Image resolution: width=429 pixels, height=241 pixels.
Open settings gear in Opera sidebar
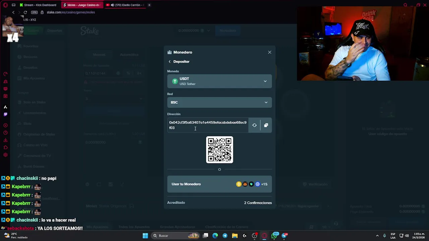pos(5,155)
